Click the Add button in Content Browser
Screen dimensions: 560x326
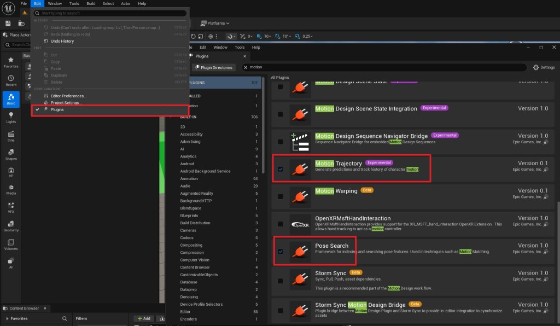[144, 318]
